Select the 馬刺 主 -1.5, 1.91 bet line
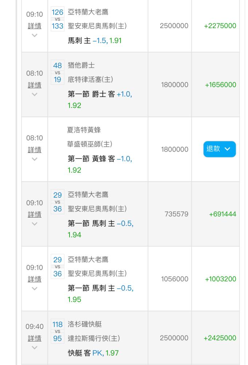Screen dimensions: 248x365 pyautogui.click(x=95, y=41)
